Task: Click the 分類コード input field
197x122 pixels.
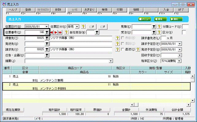Action: [x=185, y=27]
